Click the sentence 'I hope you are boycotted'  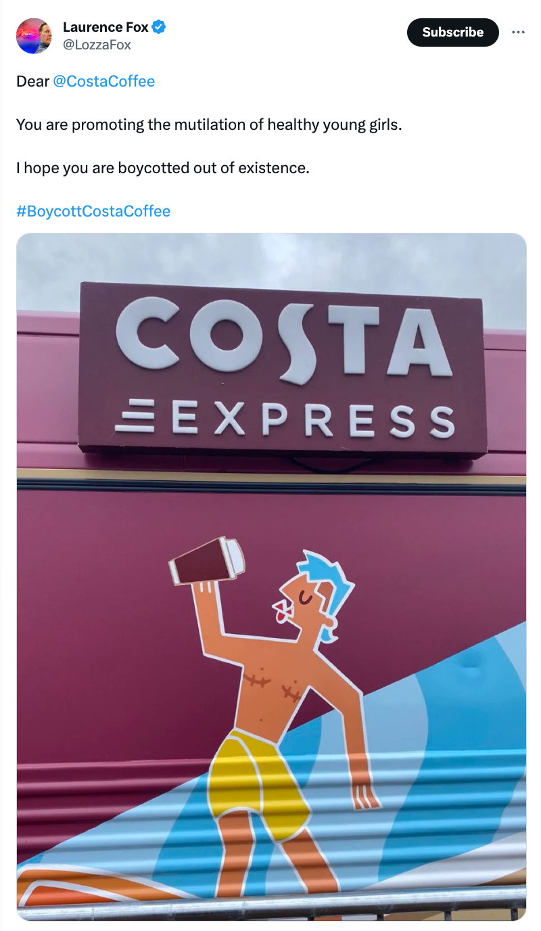click(163, 168)
